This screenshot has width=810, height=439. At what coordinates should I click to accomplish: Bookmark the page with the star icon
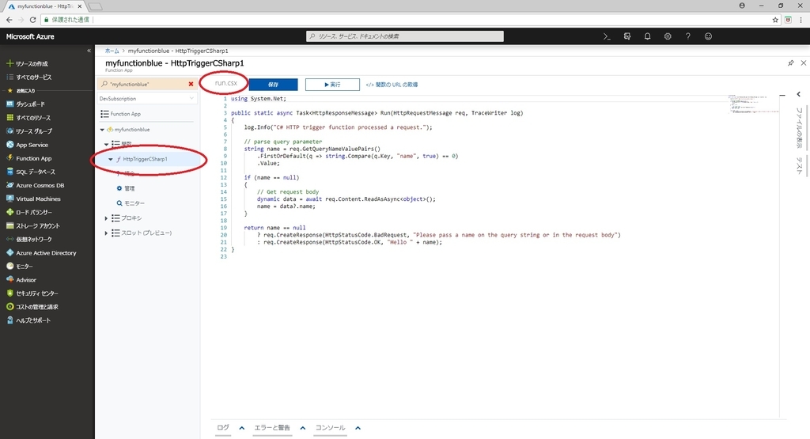pos(775,20)
